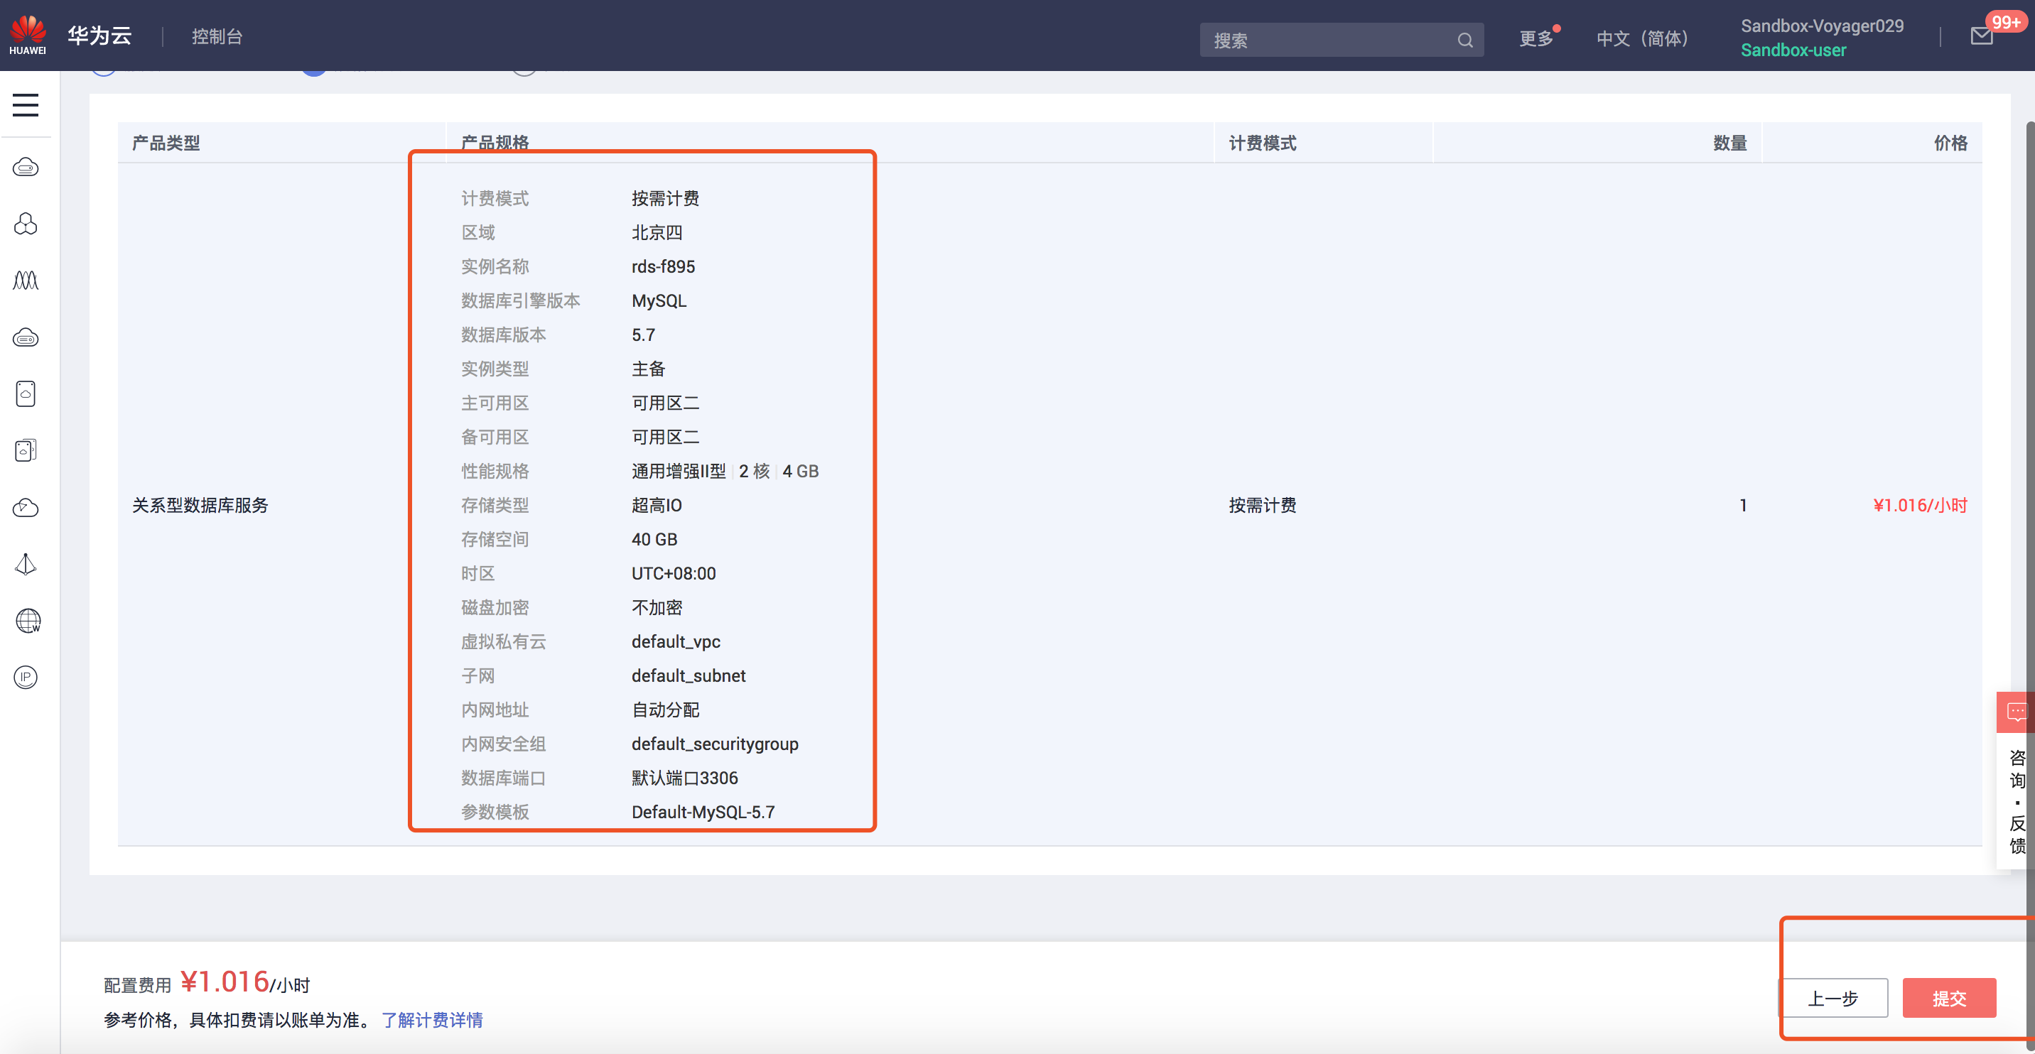Expand the 更多 dropdown menu
The width and height of the screenshot is (2035, 1054).
[x=1535, y=38]
